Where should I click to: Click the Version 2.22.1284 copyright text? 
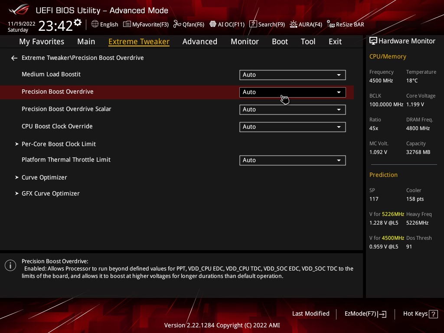click(222, 325)
